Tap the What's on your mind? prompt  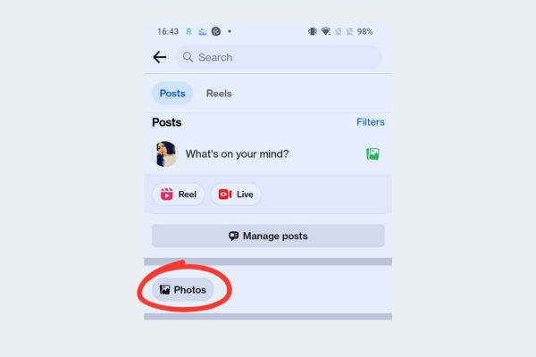click(x=237, y=154)
